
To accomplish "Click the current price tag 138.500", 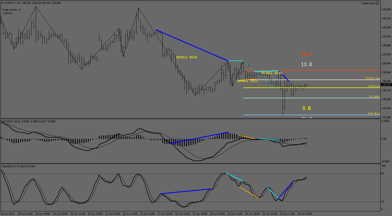I will click(x=386, y=84).
